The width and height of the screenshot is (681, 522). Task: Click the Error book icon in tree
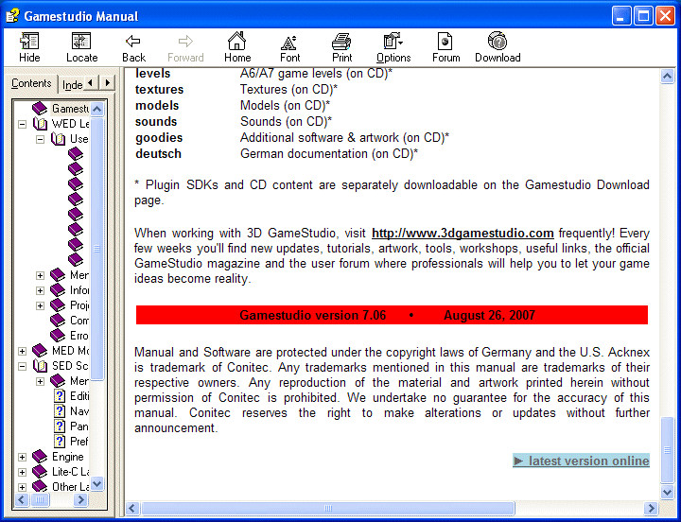58,336
